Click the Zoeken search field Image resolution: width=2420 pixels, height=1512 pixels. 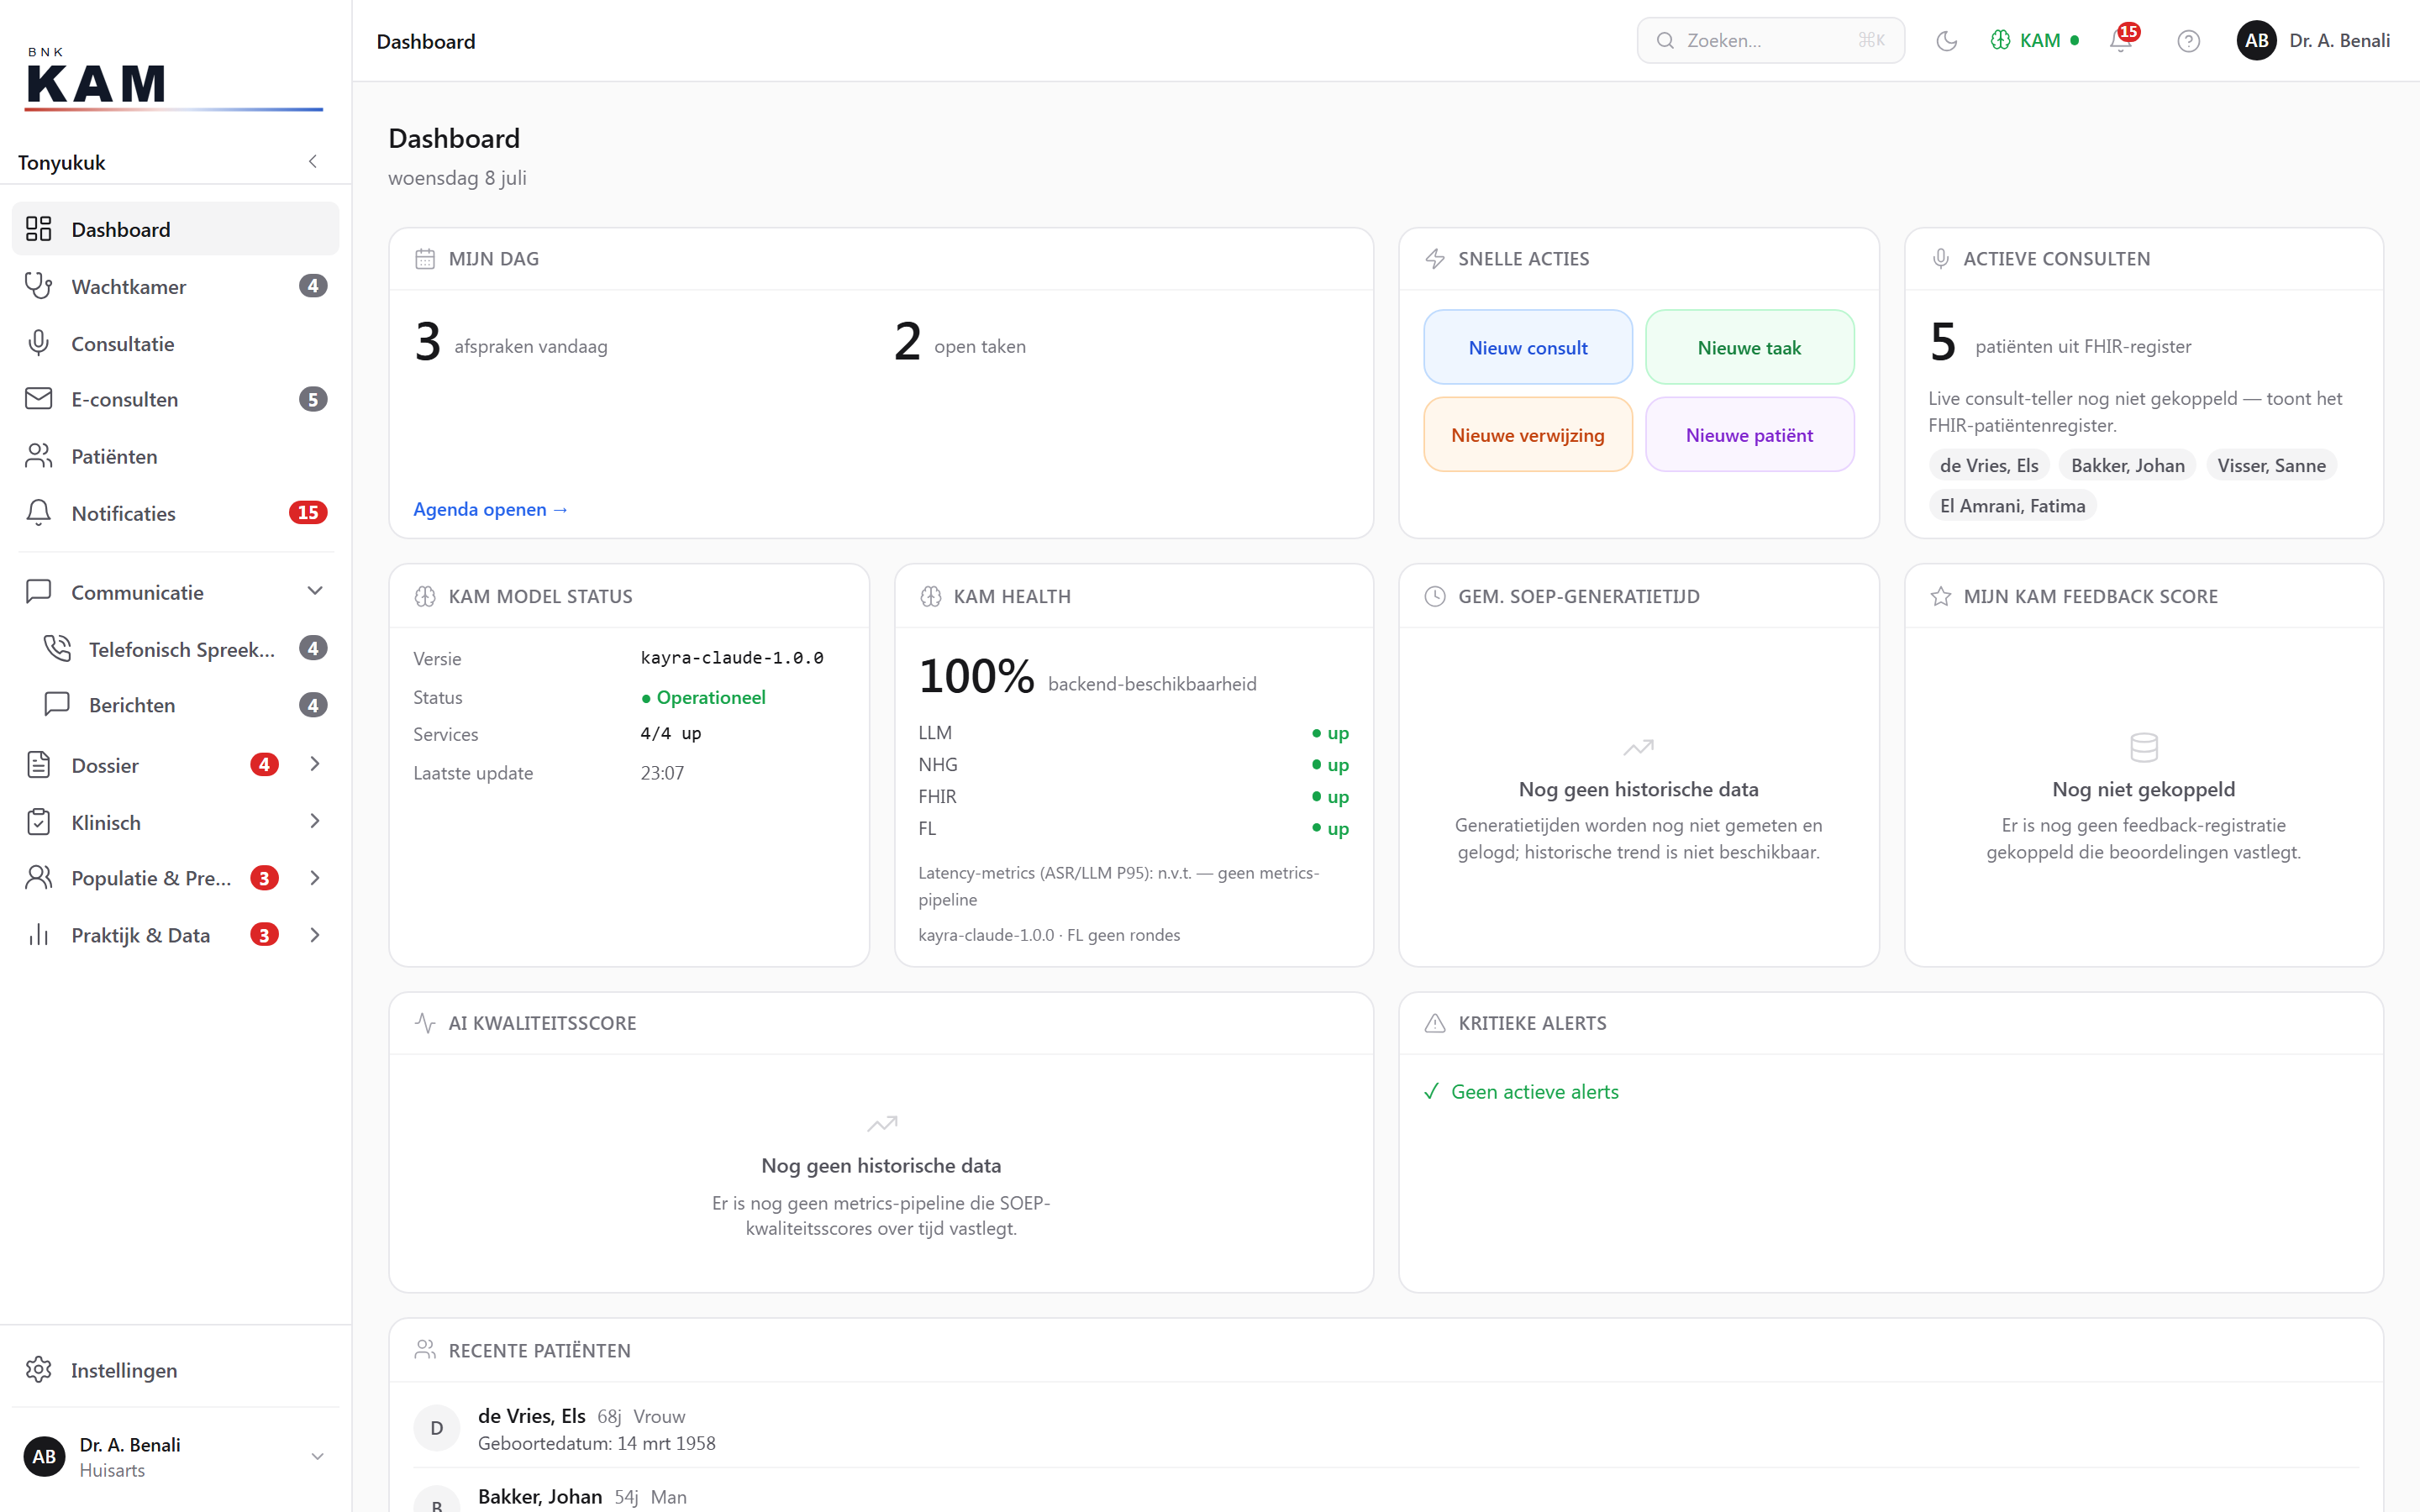[x=1770, y=41]
